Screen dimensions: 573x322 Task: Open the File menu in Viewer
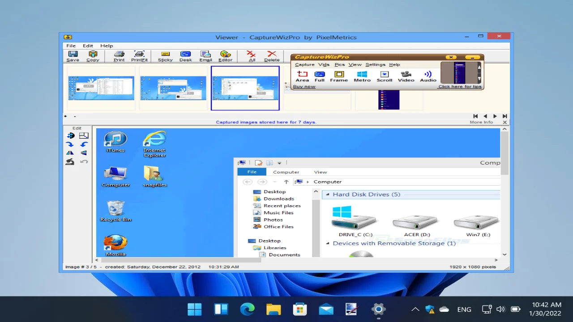click(x=71, y=46)
